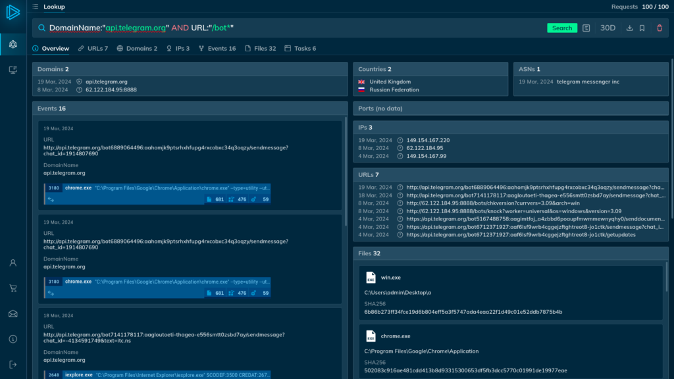The image size is (674, 379).
Task: Open the 30D time period selector
Action: [608, 28]
